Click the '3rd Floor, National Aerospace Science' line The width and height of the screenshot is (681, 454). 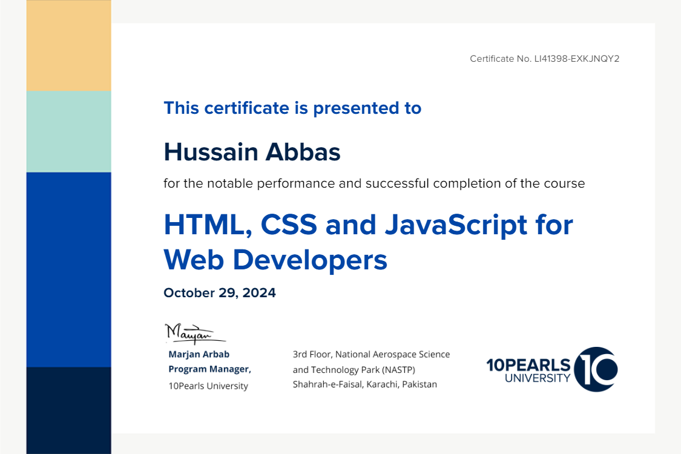point(371,354)
